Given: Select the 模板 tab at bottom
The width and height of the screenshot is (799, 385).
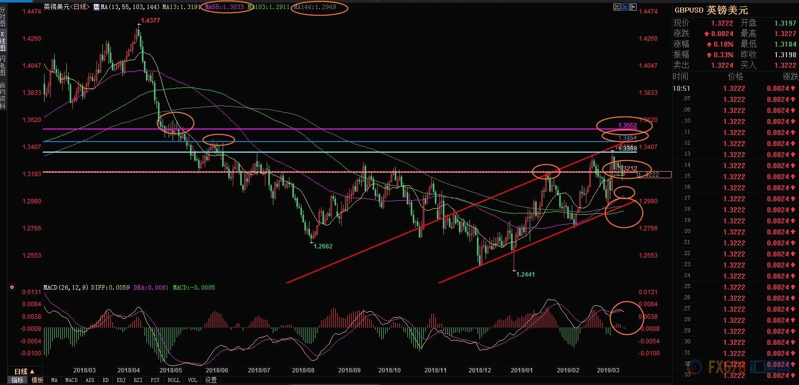Looking at the screenshot, I should tap(38, 380).
